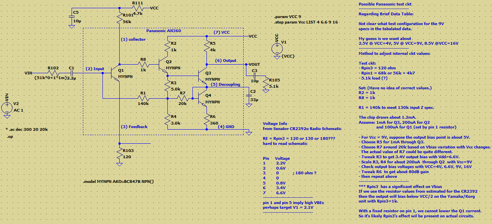Click the 'perhaps target V1 = 2.1V' comment

(288, 207)
